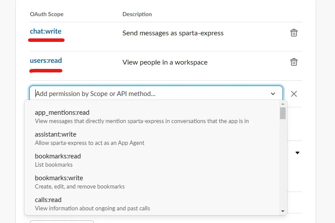
Task: Click the dropdown list scroll down arrow
Action: pos(283,211)
